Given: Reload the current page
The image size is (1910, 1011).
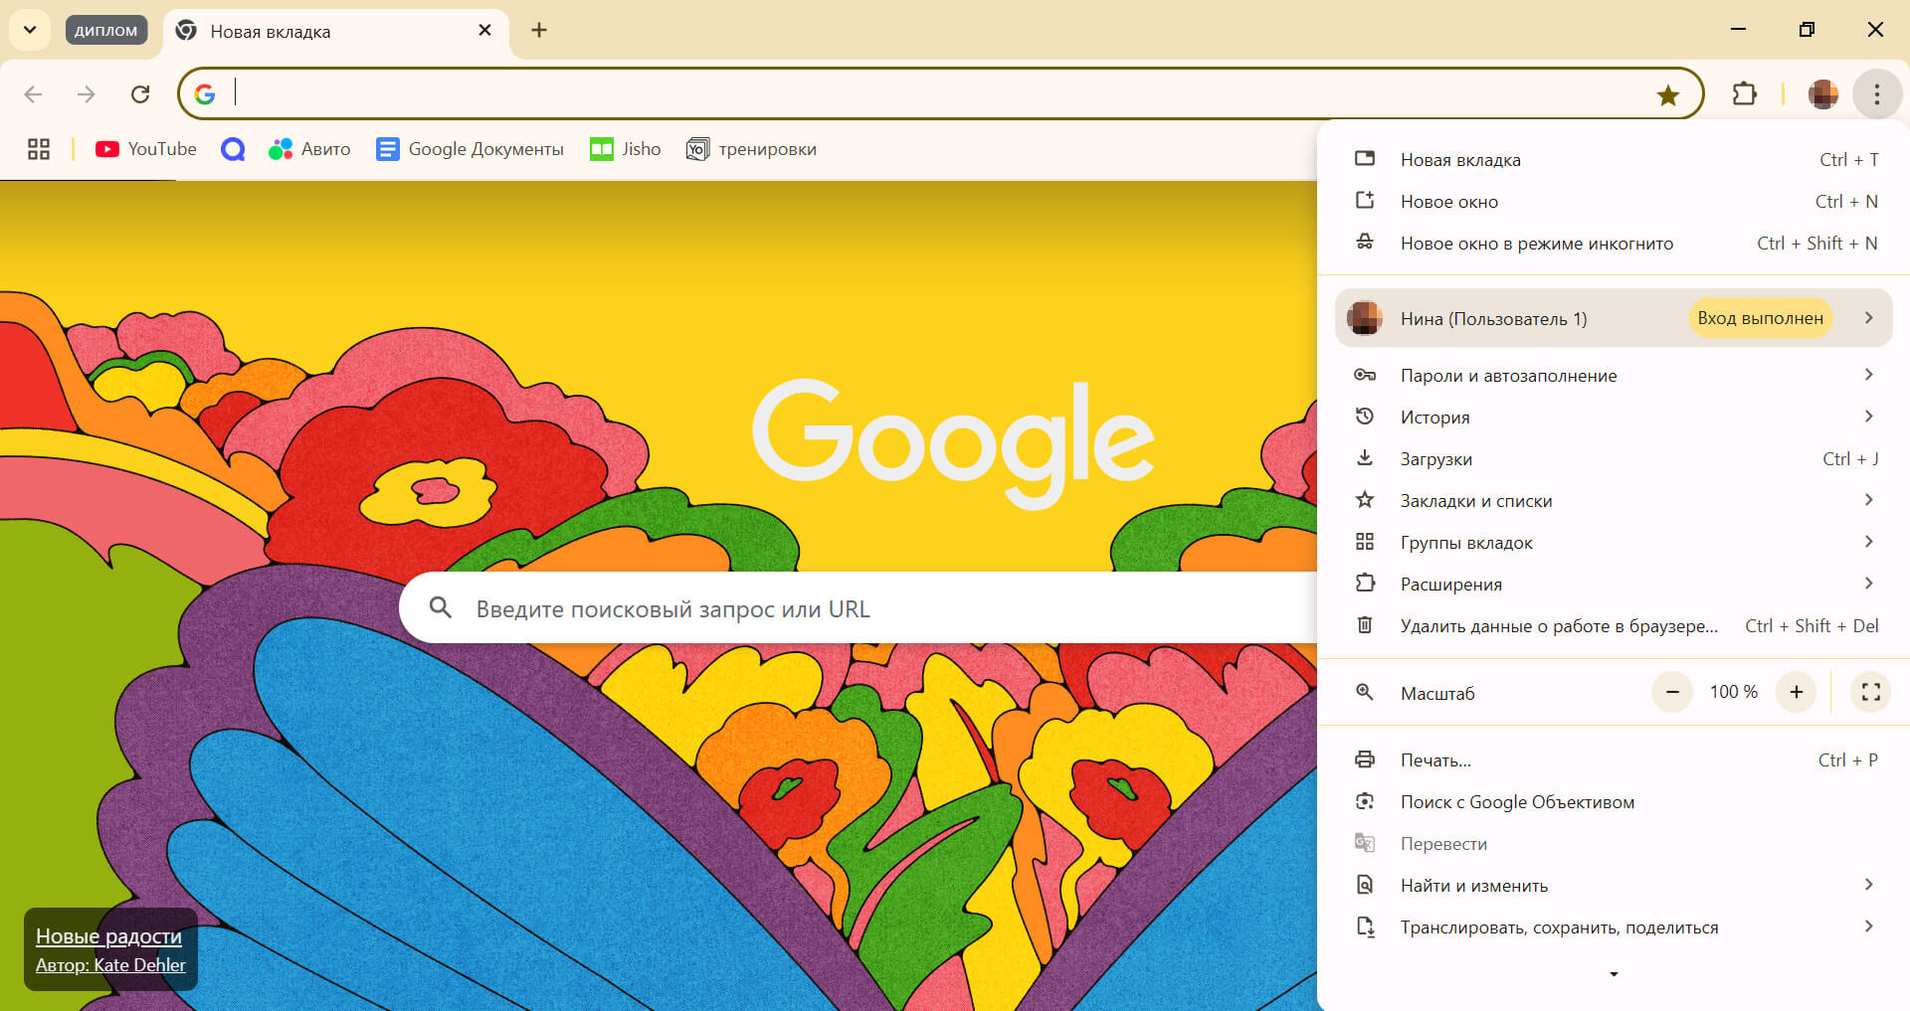Looking at the screenshot, I should click(140, 94).
